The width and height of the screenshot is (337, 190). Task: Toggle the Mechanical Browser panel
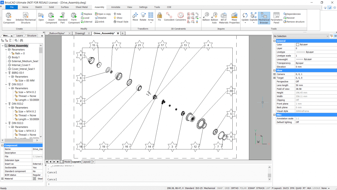click(264, 18)
